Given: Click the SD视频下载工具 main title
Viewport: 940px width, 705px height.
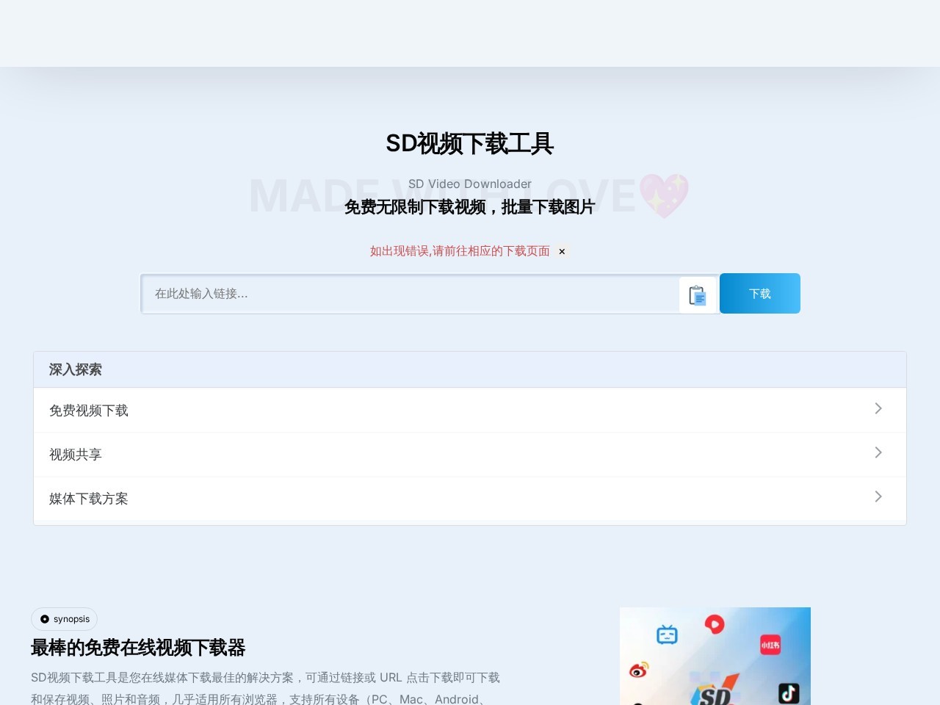Looking at the screenshot, I should tap(470, 144).
